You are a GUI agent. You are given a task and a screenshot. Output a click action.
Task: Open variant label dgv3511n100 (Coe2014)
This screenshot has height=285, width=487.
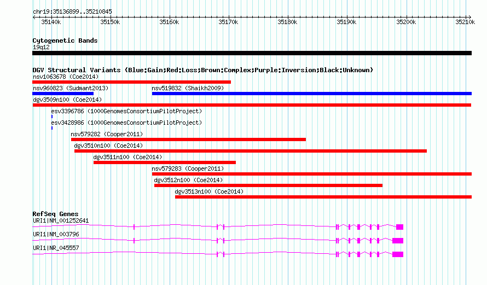point(127,157)
